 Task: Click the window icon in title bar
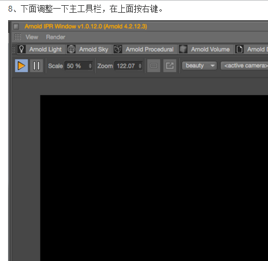pyautogui.click(x=16, y=27)
